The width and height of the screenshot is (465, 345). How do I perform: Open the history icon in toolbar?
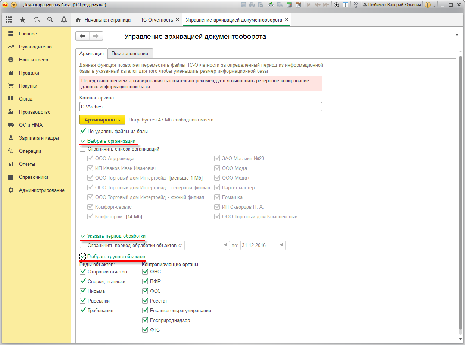click(36, 20)
